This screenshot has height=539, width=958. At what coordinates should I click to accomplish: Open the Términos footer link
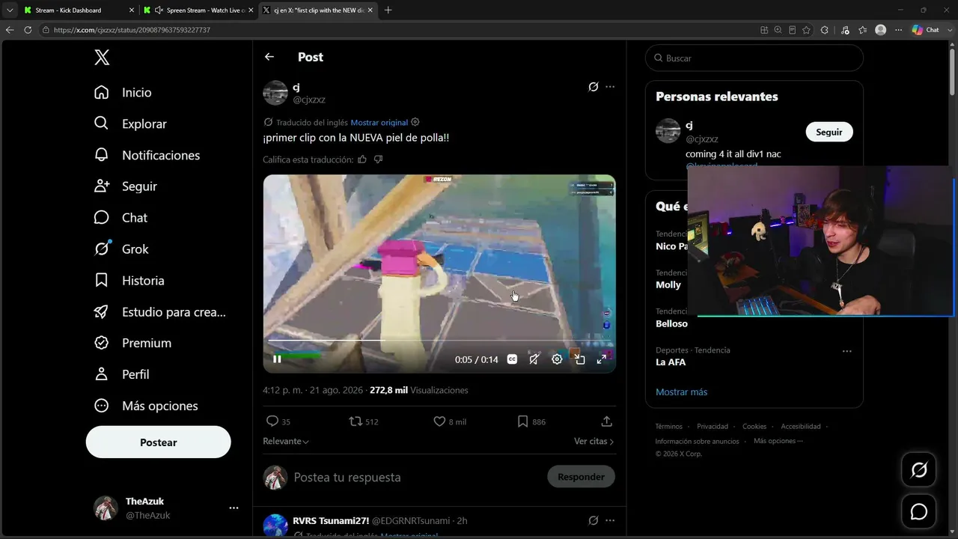pos(669,427)
